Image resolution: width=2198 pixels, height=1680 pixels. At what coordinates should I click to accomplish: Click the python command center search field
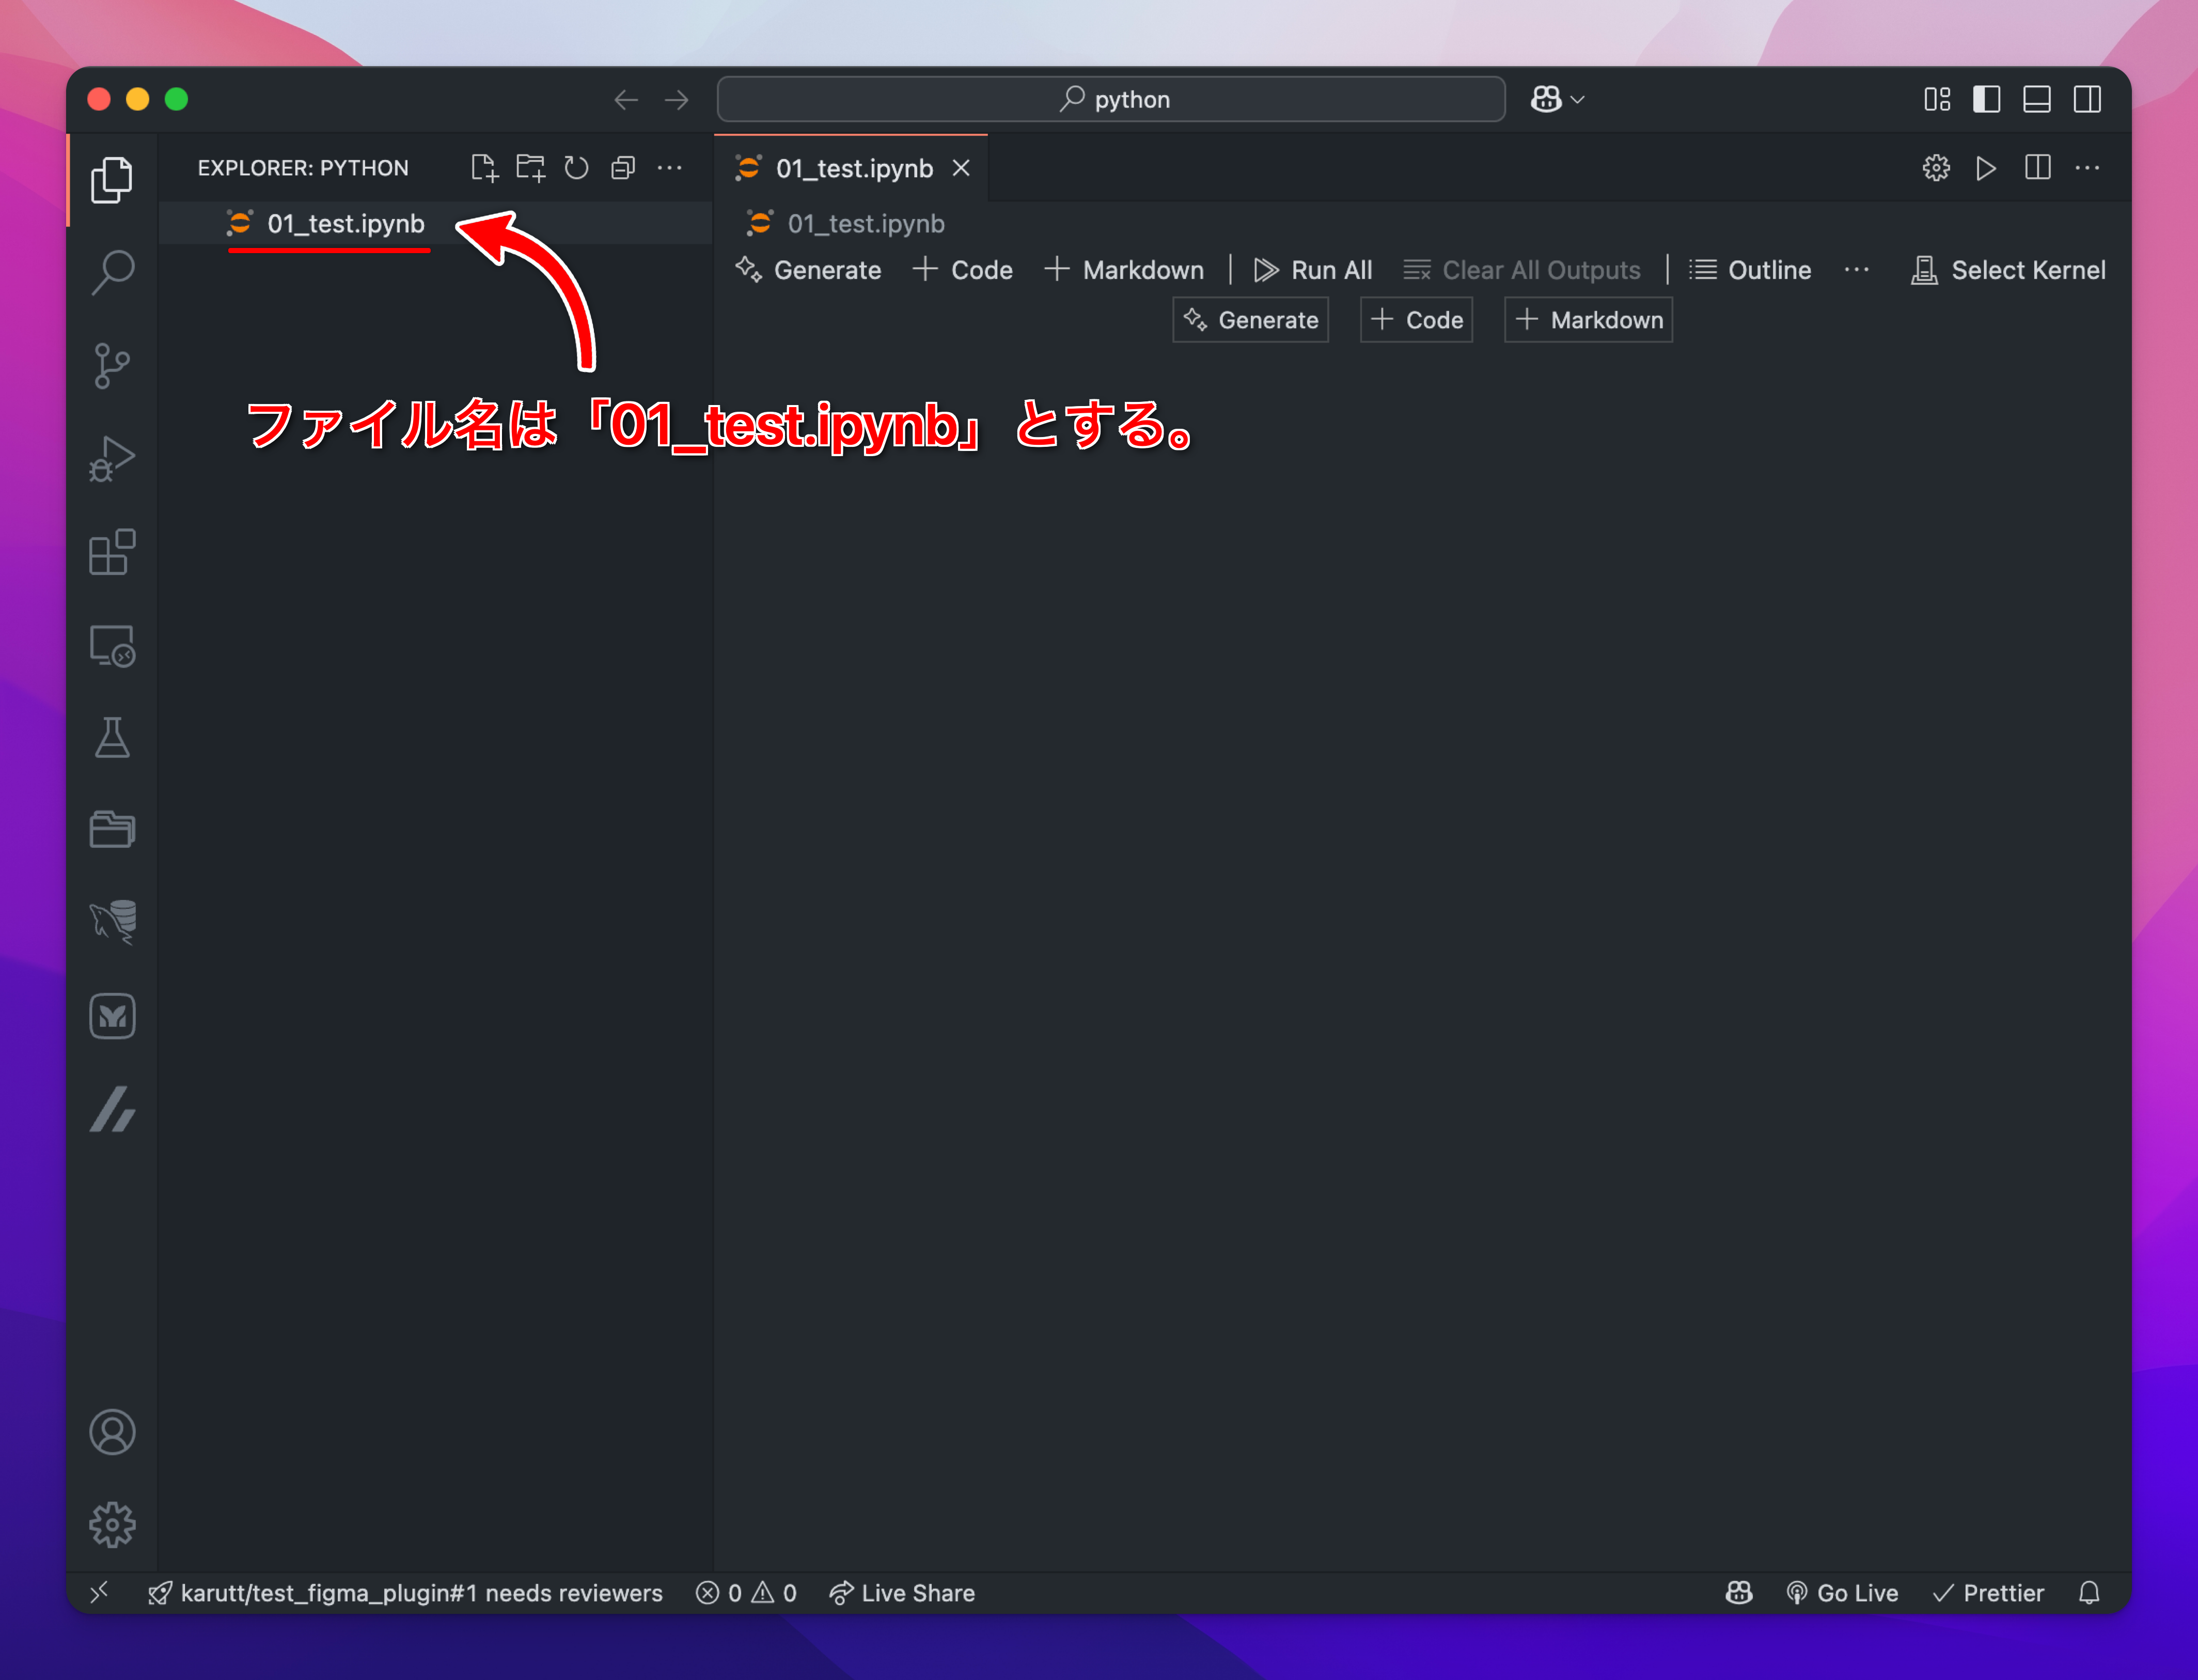(x=1110, y=99)
